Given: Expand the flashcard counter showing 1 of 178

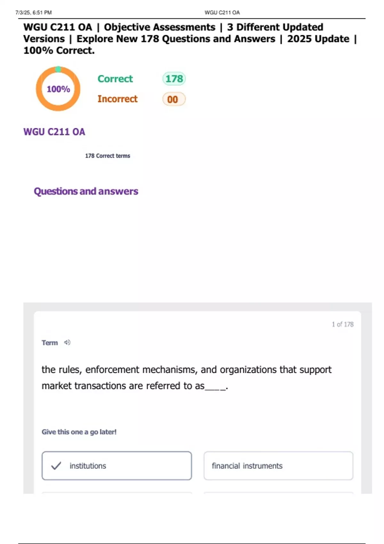Looking at the screenshot, I should (x=342, y=324).
